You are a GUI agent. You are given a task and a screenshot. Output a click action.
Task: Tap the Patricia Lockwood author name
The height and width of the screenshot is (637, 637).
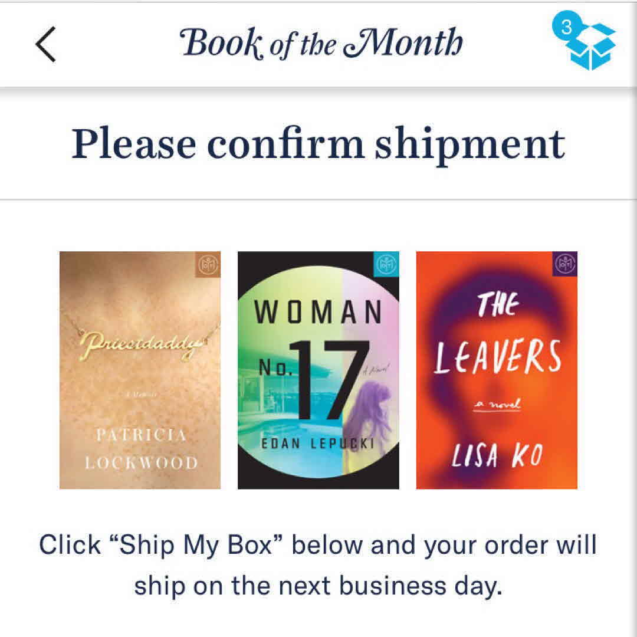[x=141, y=449]
